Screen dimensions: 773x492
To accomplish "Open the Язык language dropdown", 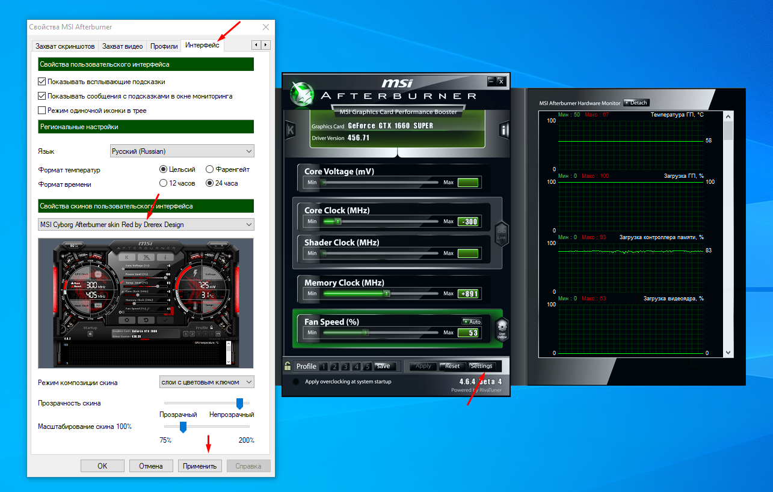I will [x=182, y=151].
